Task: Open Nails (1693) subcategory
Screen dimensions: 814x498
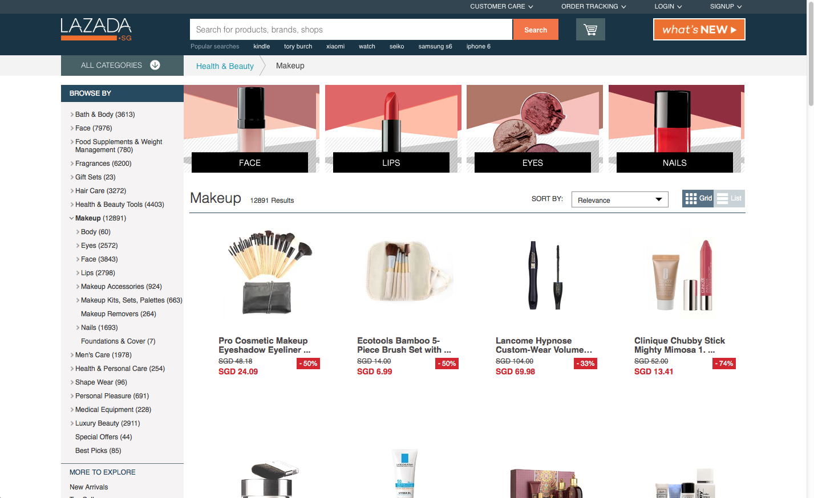Action: pyautogui.click(x=99, y=328)
